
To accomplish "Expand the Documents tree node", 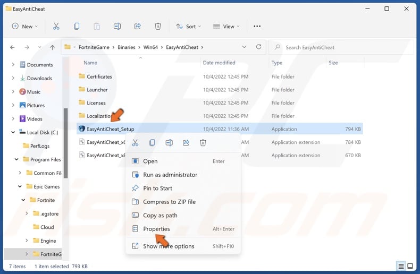I will (13, 64).
